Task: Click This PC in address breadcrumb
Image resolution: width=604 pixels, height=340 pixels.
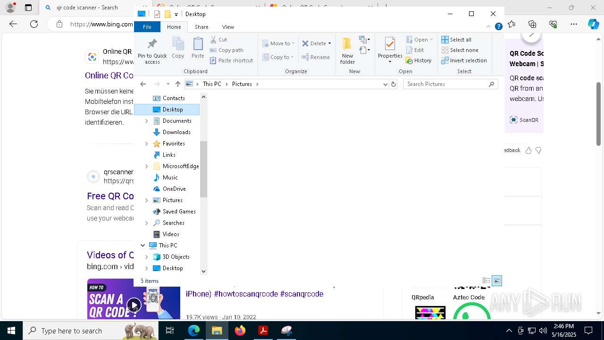Action: point(212,84)
